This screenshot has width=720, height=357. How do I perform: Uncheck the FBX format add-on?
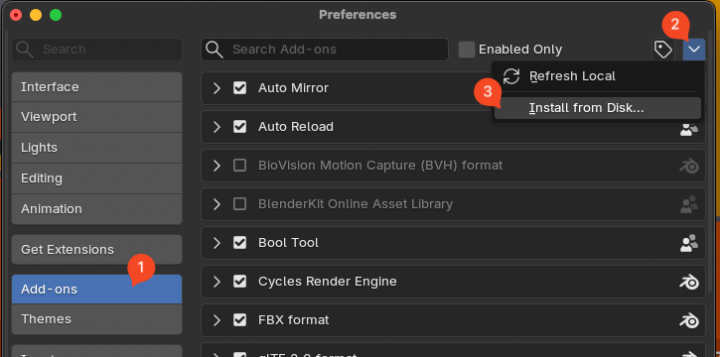pyautogui.click(x=239, y=320)
